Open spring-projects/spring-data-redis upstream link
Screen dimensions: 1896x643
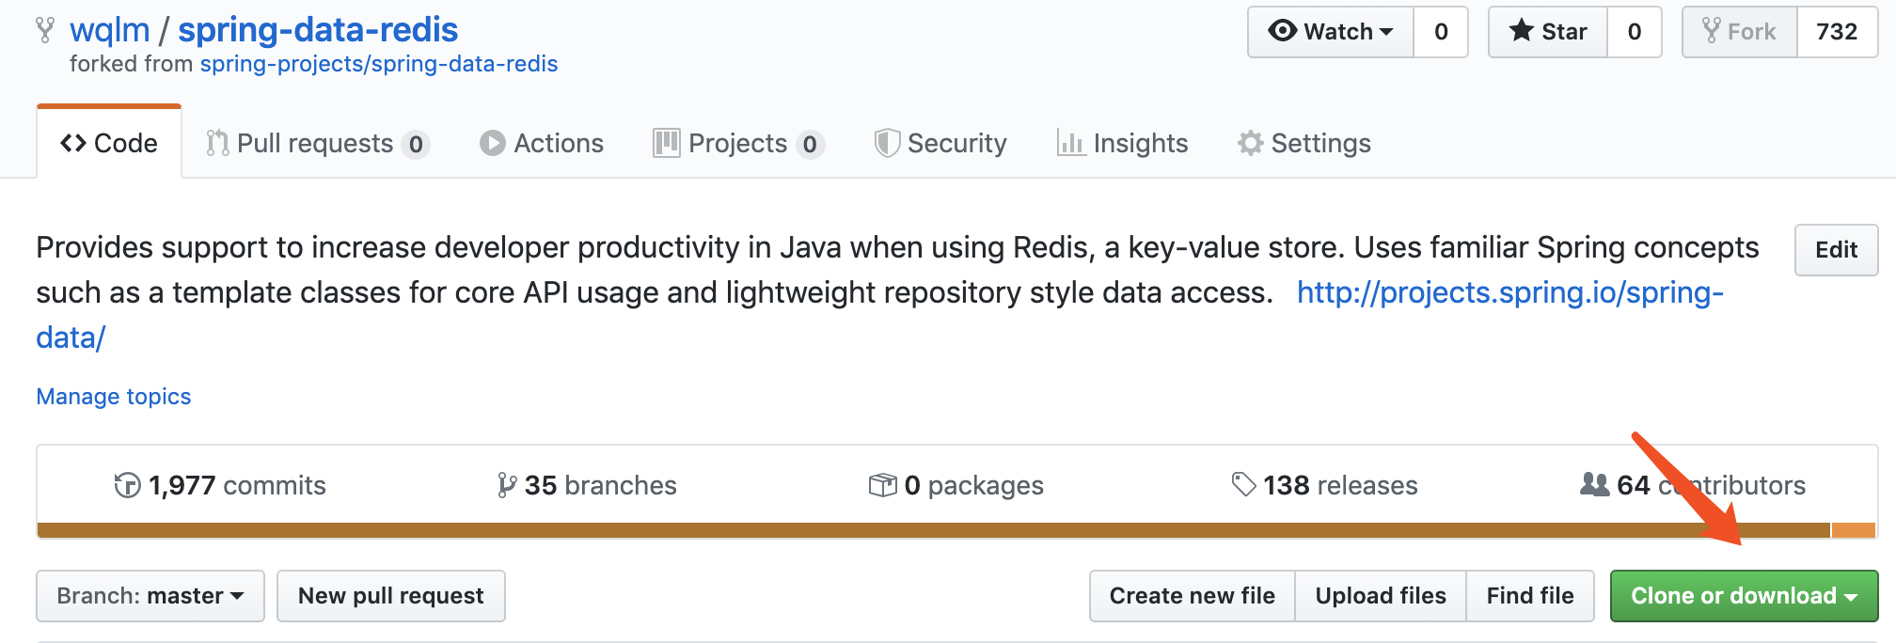pyautogui.click(x=379, y=64)
